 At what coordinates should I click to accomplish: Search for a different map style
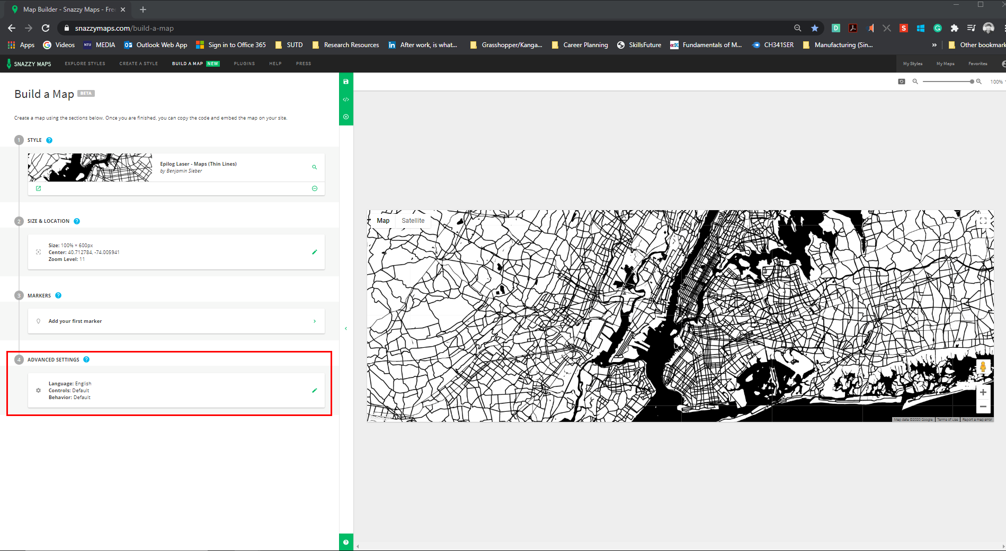tap(314, 167)
